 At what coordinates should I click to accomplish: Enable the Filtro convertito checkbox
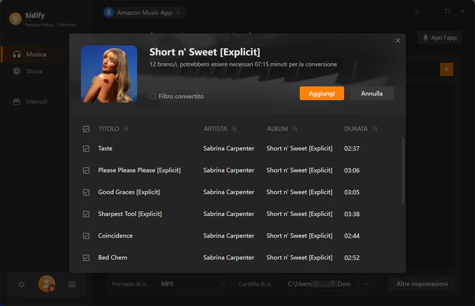pos(153,96)
